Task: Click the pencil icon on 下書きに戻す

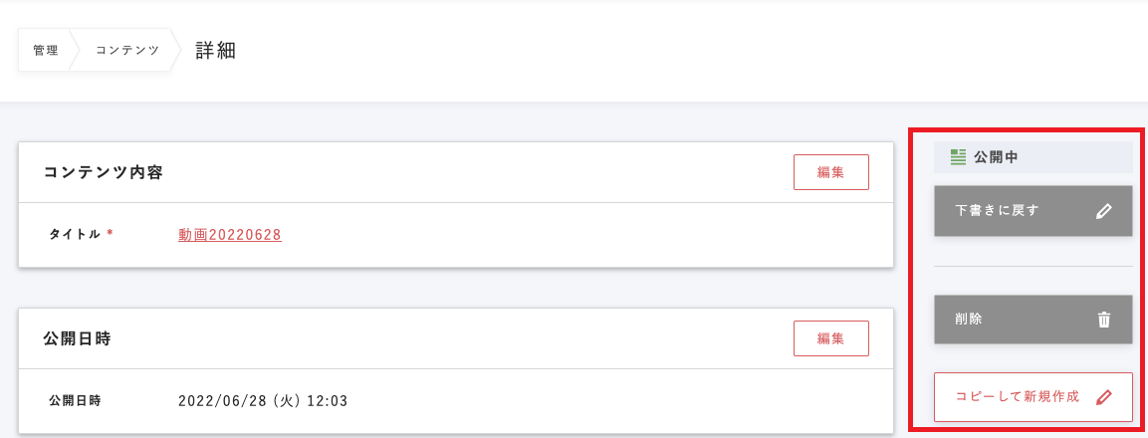Action: (x=1103, y=211)
